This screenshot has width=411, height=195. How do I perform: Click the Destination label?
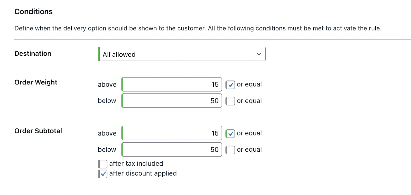coord(33,54)
